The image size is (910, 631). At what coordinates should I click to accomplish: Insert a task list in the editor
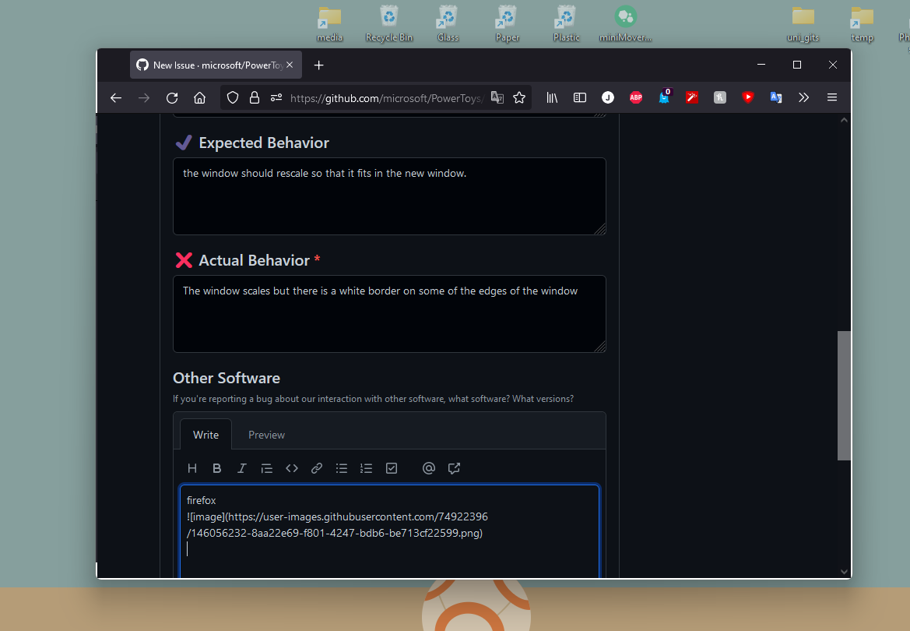pos(392,467)
